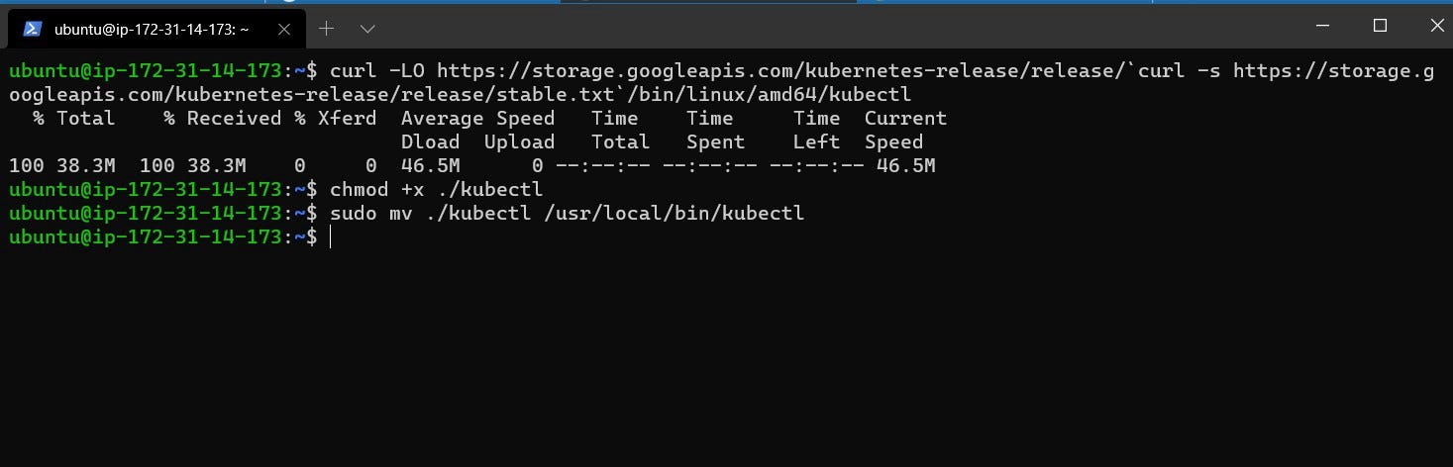The width and height of the screenshot is (1453, 467).
Task: Click the final 46.5M current speed value
Action: tap(905, 166)
